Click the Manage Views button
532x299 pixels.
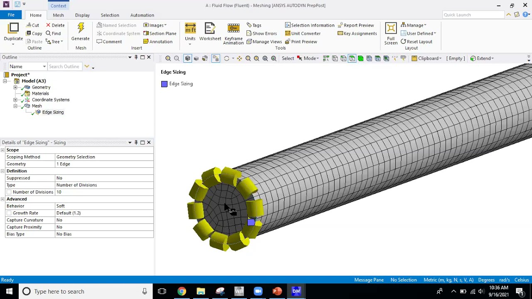click(x=264, y=42)
